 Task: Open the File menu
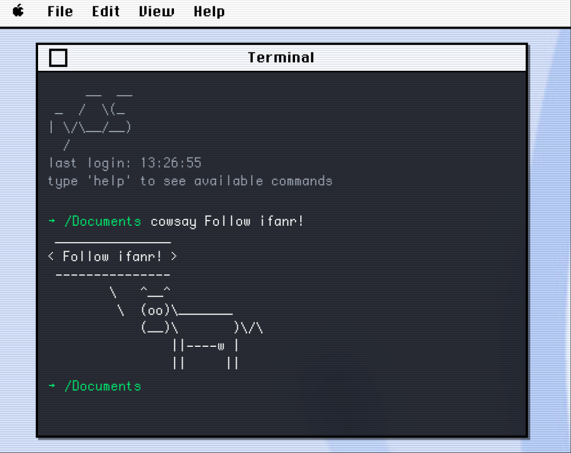tap(60, 12)
